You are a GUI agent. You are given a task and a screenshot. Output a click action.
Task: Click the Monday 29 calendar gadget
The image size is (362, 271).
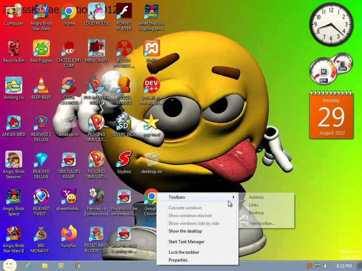click(x=331, y=115)
